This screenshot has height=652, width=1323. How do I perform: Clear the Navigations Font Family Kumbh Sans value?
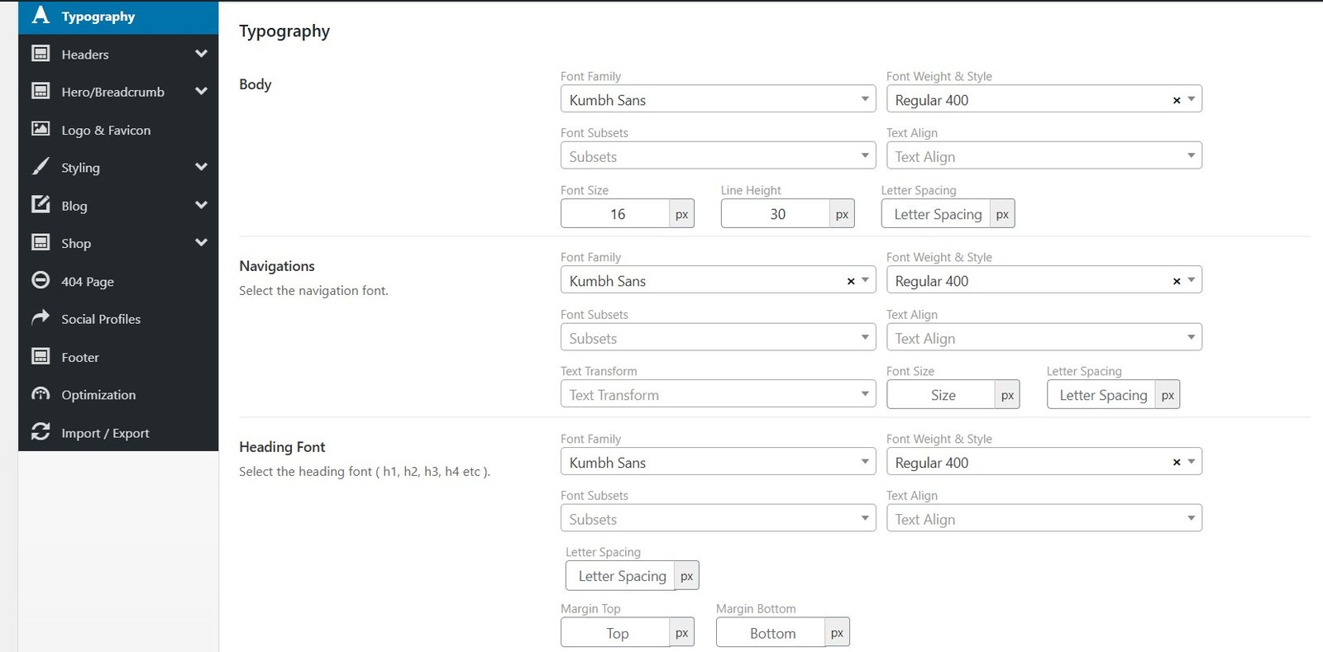[x=851, y=281]
